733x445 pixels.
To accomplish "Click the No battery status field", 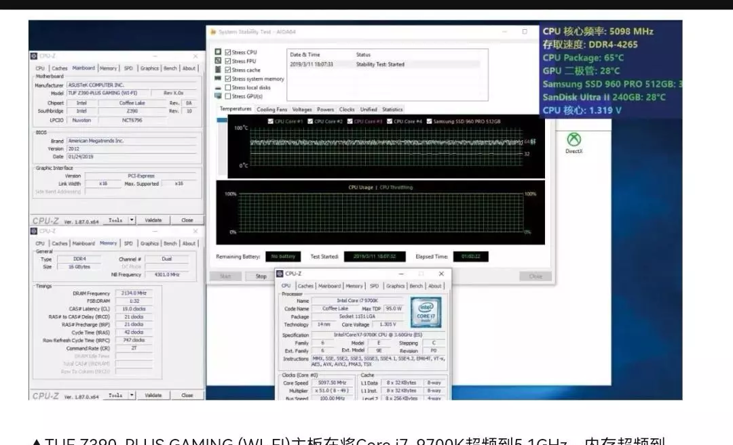I will pos(283,257).
